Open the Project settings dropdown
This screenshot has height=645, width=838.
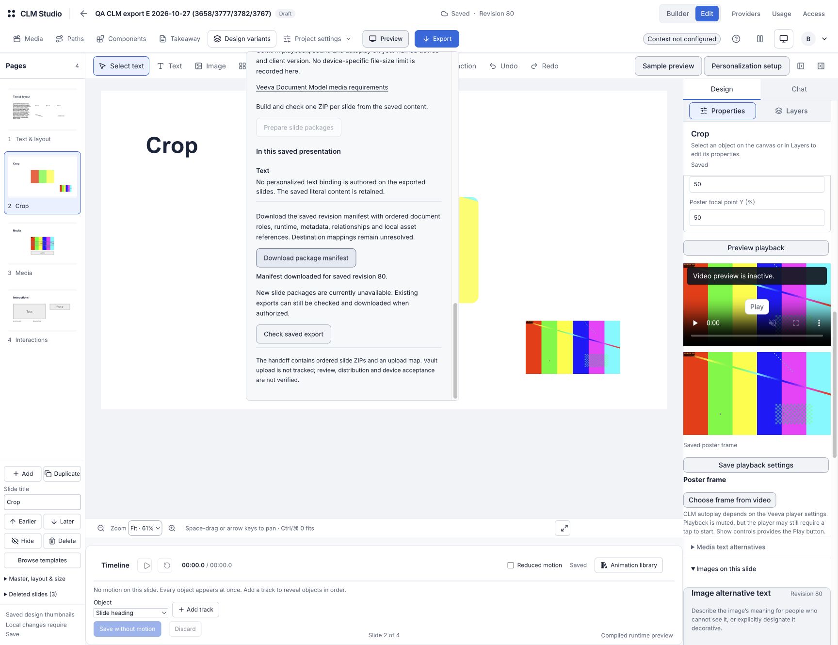[x=317, y=39]
